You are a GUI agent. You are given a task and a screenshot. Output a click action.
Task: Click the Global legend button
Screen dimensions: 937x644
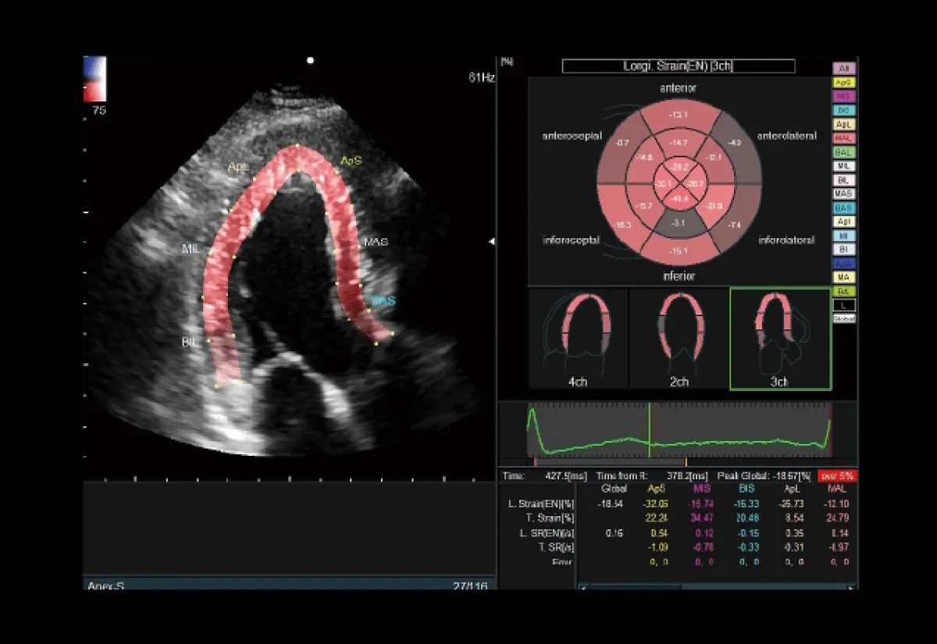[844, 318]
